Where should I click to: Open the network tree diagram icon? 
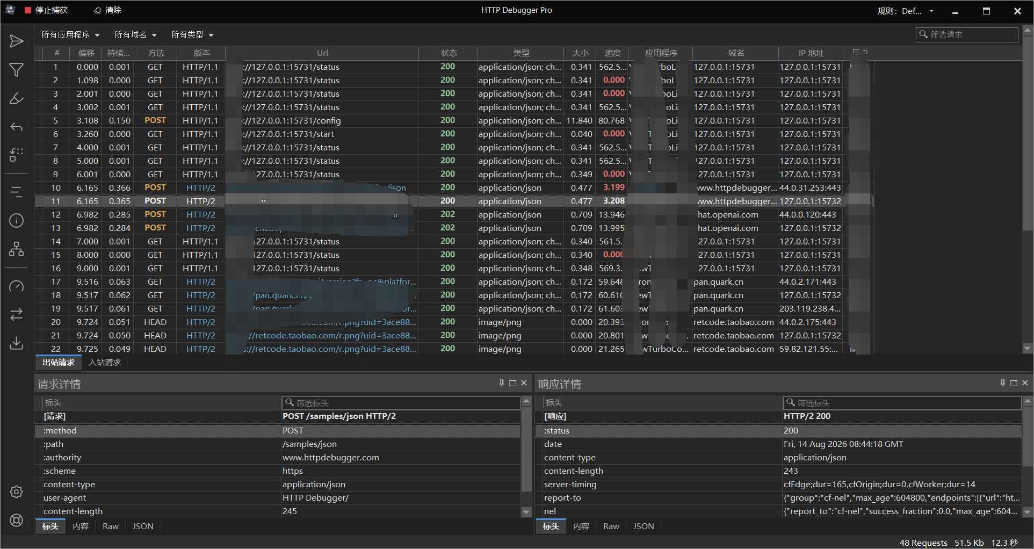point(17,249)
